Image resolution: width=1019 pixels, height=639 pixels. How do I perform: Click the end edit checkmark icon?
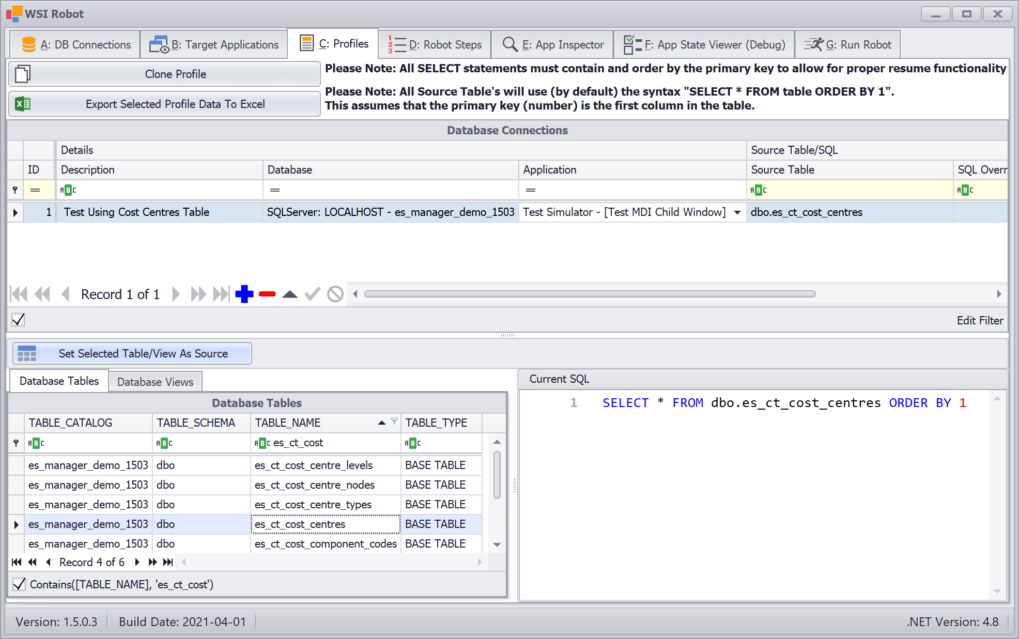click(312, 294)
